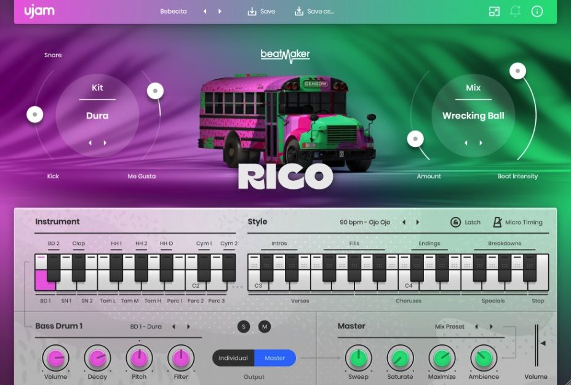Switch to next Kit after Dura
The image size is (571, 385).
[x=105, y=143]
